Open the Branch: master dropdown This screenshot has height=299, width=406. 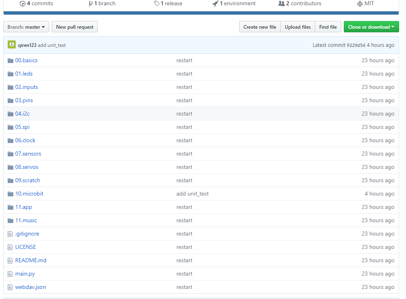(26, 27)
